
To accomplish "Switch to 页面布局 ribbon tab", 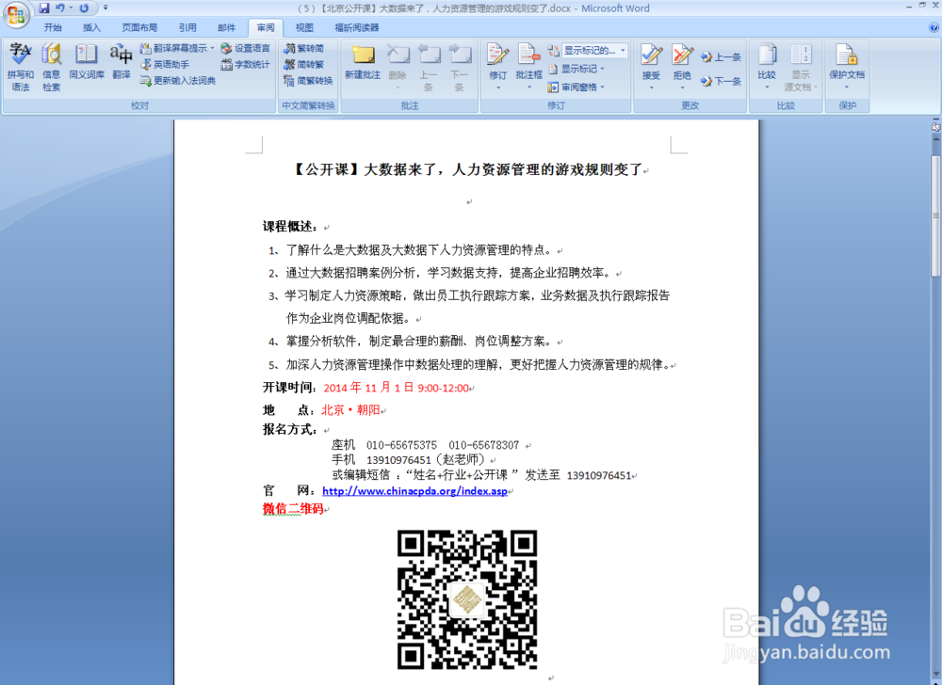I will pos(139,27).
